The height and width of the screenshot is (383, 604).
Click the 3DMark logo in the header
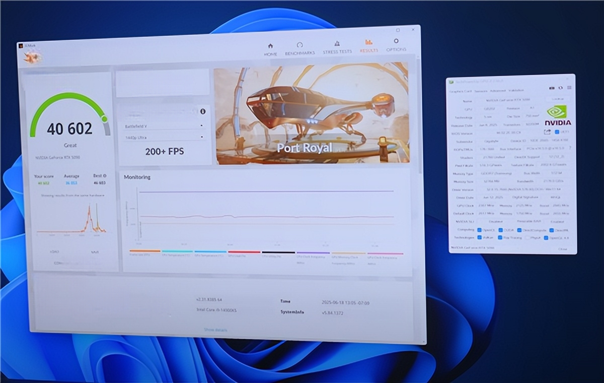click(x=32, y=58)
